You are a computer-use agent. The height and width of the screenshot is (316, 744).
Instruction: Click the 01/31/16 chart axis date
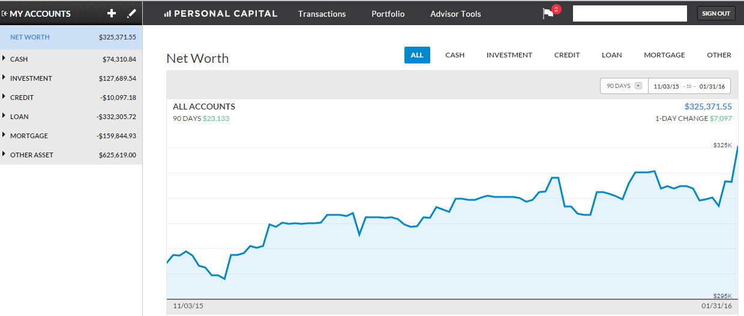coord(716,306)
